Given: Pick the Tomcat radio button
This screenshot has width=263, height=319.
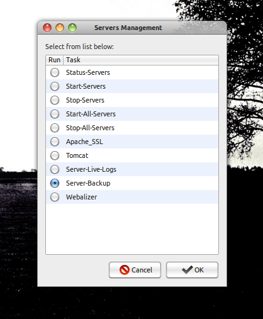Looking at the screenshot, I should [55, 155].
